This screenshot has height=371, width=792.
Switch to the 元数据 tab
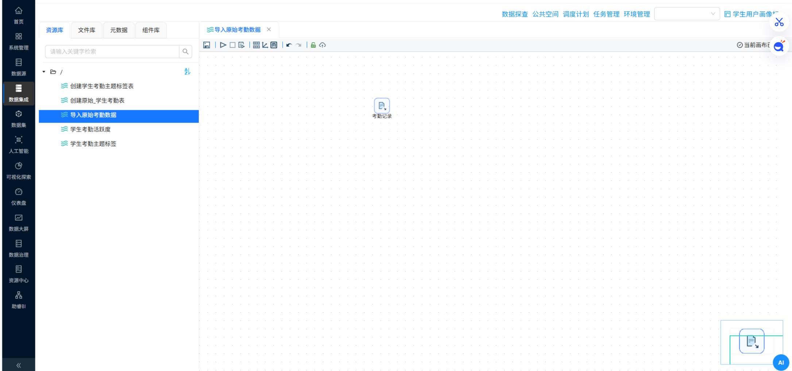click(119, 30)
